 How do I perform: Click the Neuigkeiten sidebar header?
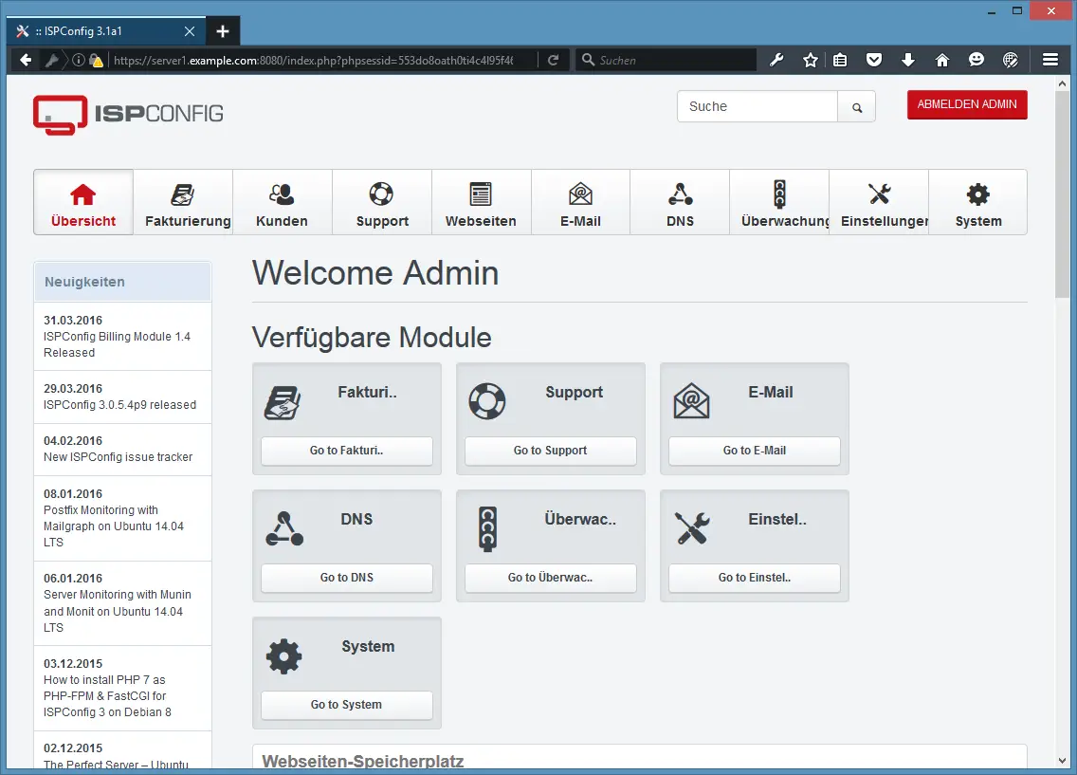point(122,282)
